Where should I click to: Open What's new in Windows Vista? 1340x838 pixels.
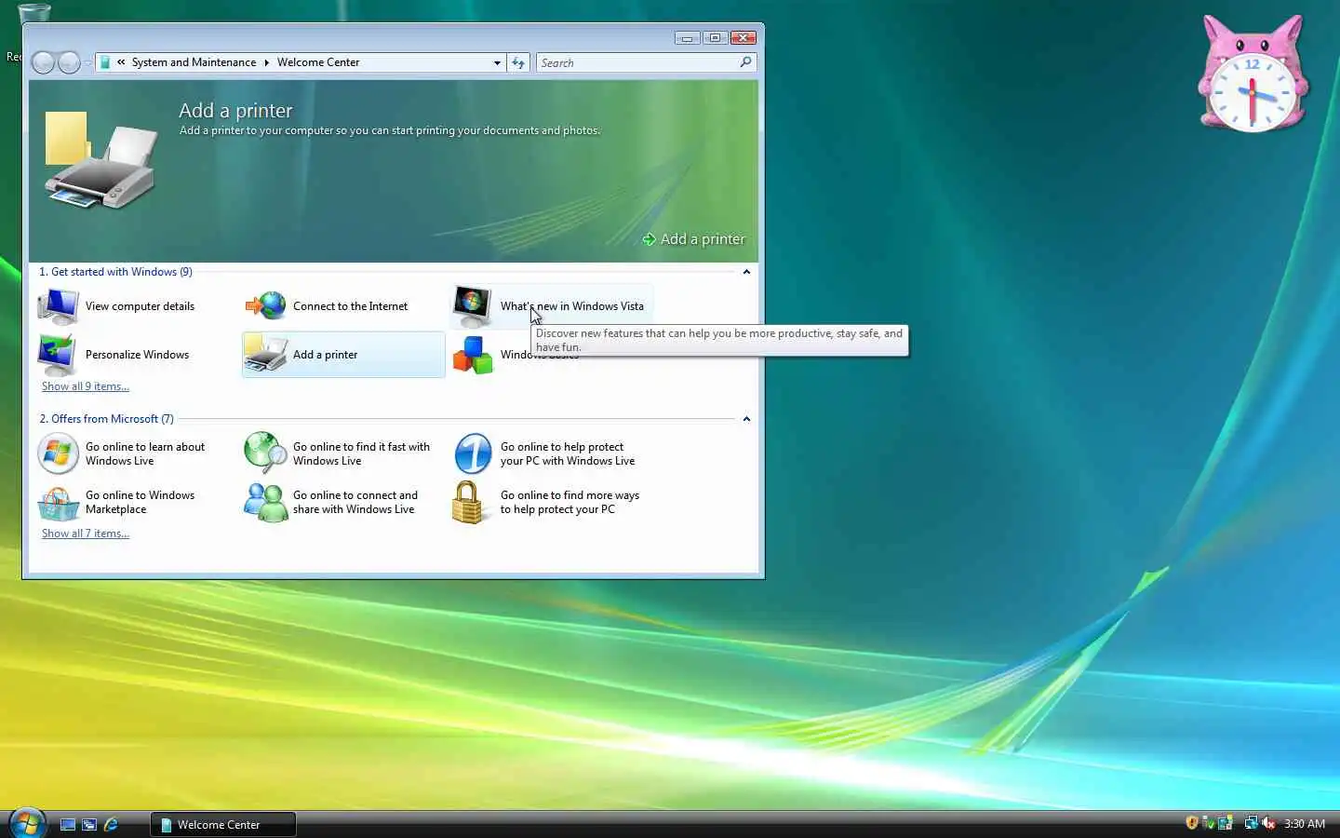[551, 306]
